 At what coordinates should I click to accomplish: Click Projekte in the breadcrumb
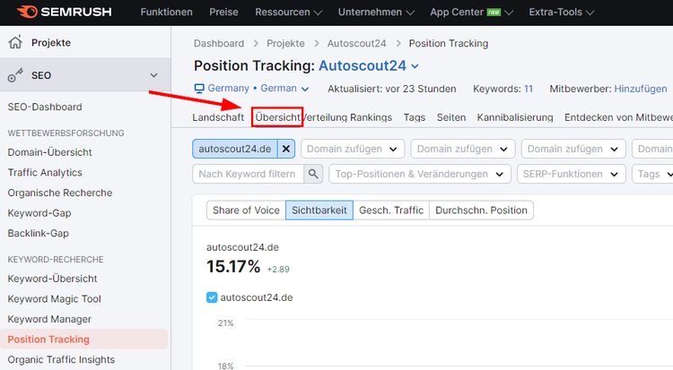285,43
